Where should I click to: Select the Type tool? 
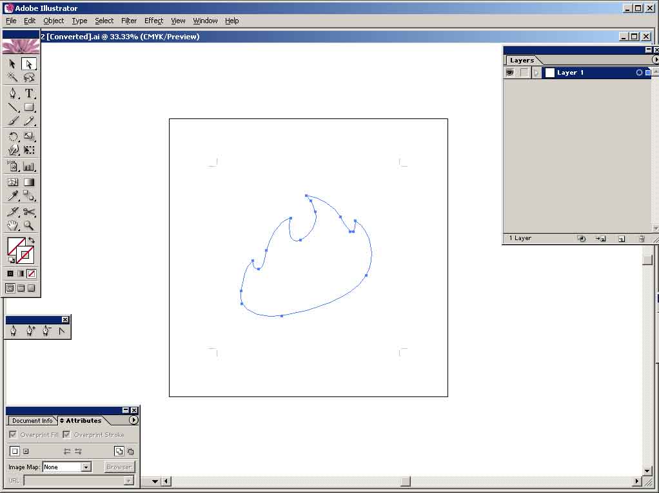pyautogui.click(x=29, y=93)
